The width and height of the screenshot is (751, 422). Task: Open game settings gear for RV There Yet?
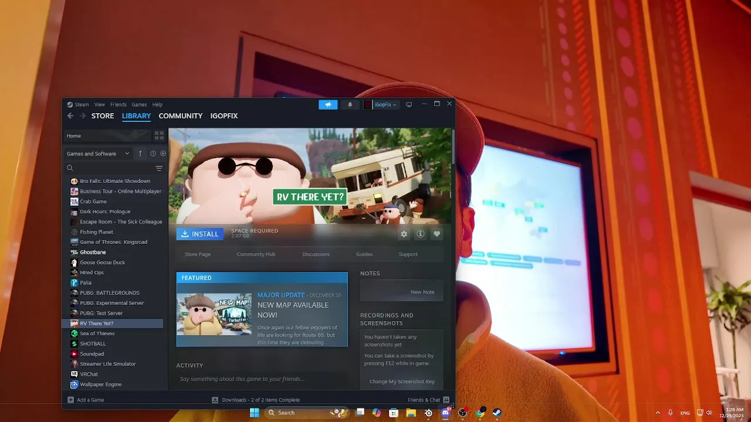pos(404,234)
